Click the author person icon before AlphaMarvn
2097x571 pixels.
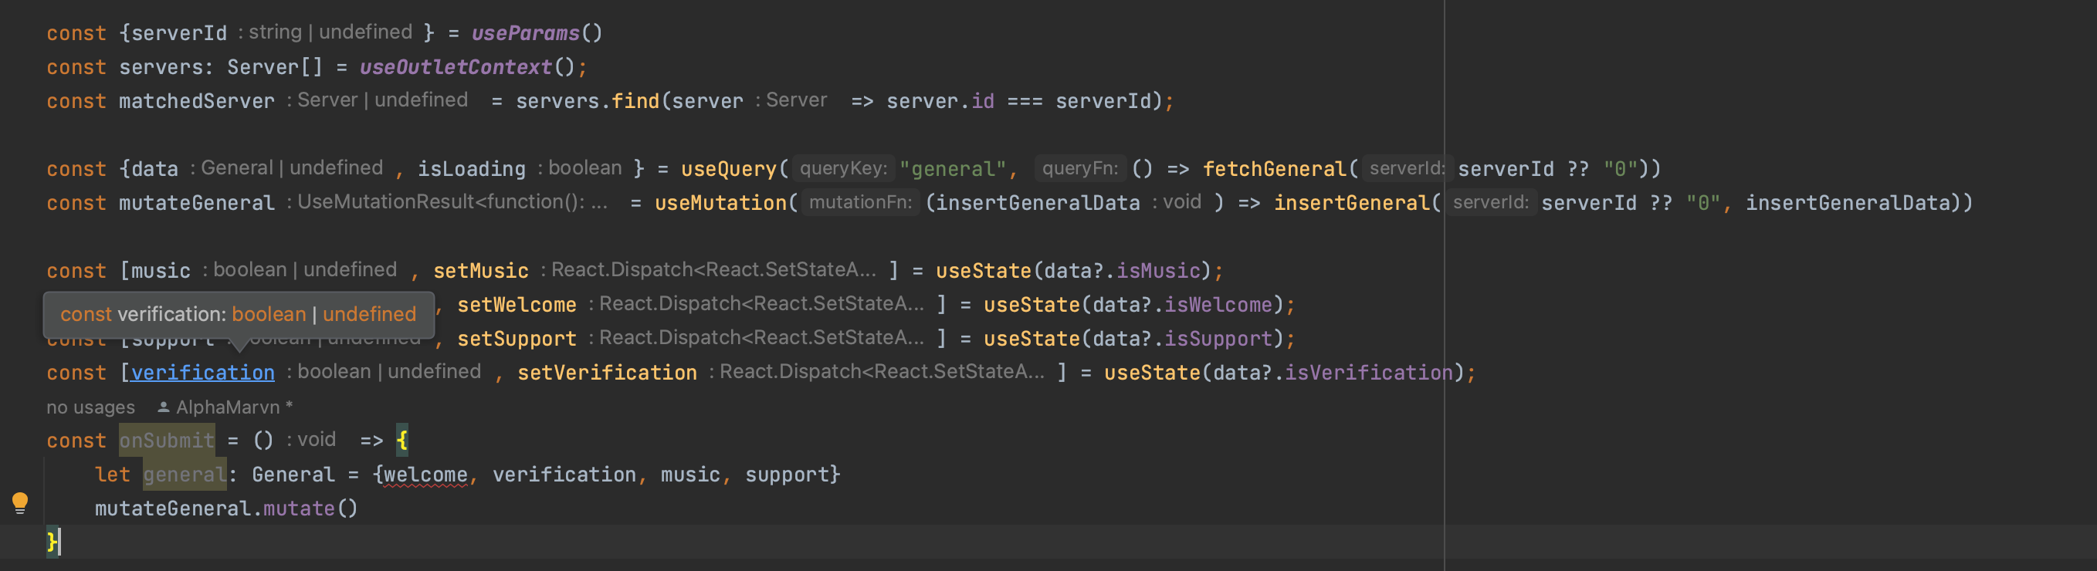[163, 407]
